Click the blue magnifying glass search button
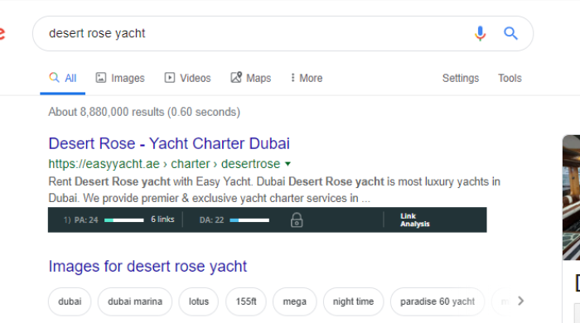Viewport: 580px width, 323px height. [x=510, y=33]
